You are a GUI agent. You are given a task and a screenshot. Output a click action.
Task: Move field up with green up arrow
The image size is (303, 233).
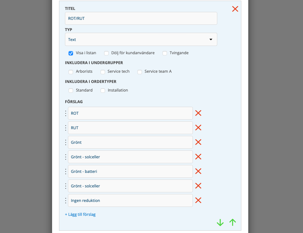233,222
